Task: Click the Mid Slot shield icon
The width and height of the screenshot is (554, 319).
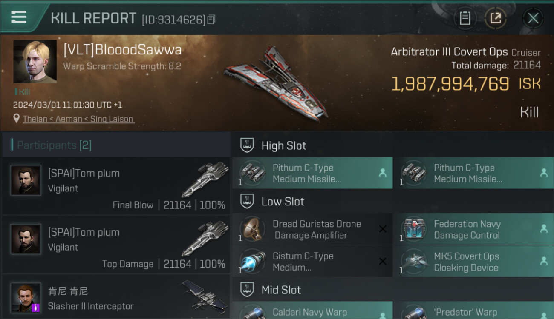Action: (247, 290)
